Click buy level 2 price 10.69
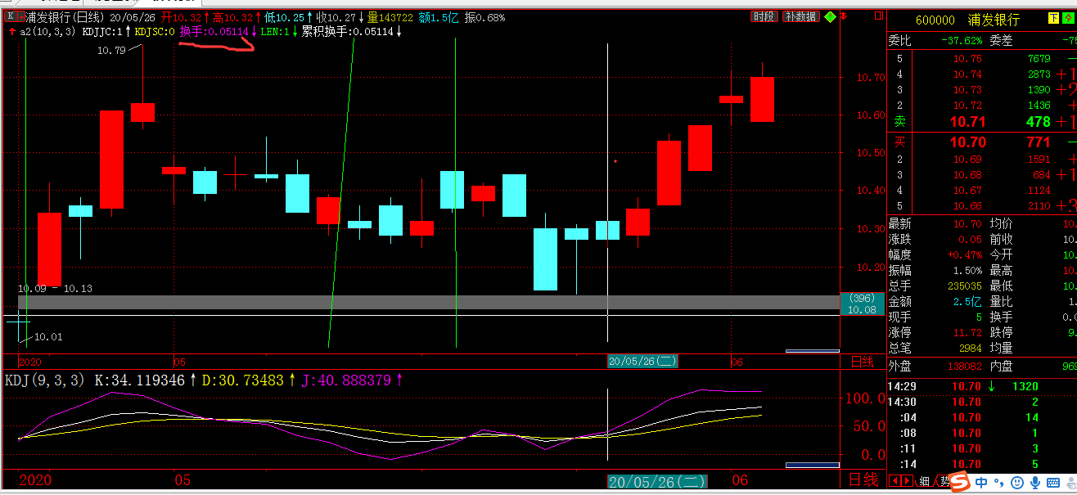Viewport: 1077px width, 495px height. tap(967, 160)
